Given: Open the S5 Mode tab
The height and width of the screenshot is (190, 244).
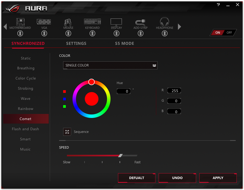Looking at the screenshot, I should pyautogui.click(x=124, y=43).
